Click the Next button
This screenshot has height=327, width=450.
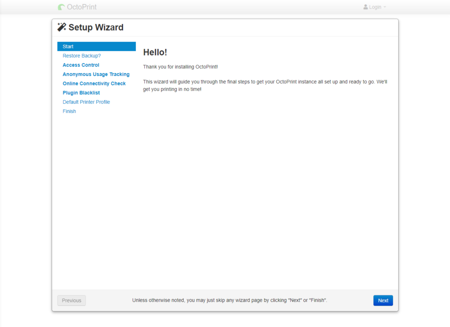pos(383,300)
